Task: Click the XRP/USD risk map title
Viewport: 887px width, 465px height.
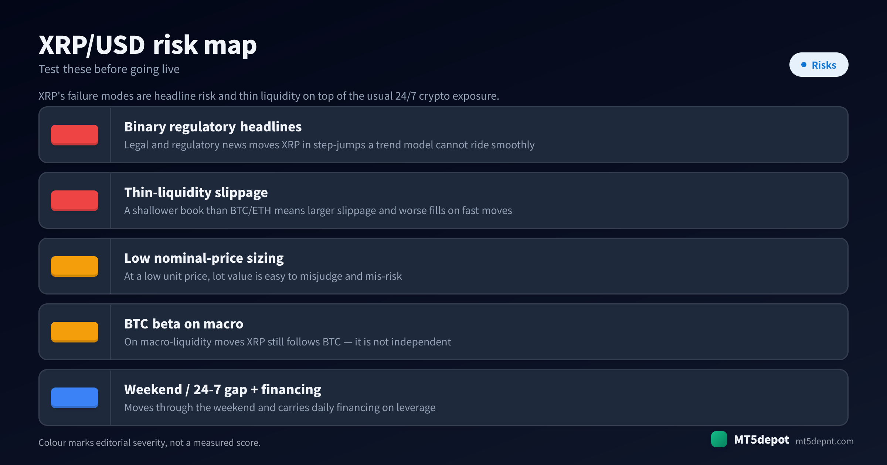Action: click(x=147, y=45)
